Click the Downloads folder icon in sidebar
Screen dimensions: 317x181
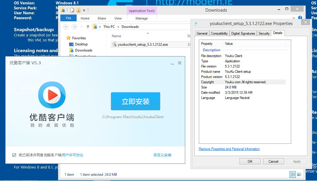click(71, 50)
